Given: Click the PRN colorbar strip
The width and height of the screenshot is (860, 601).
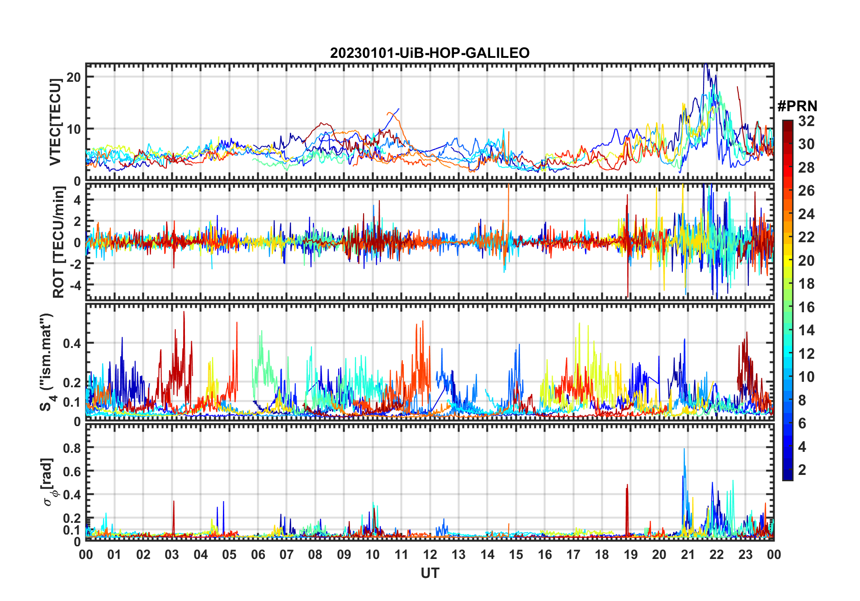Looking at the screenshot, I should (x=788, y=300).
